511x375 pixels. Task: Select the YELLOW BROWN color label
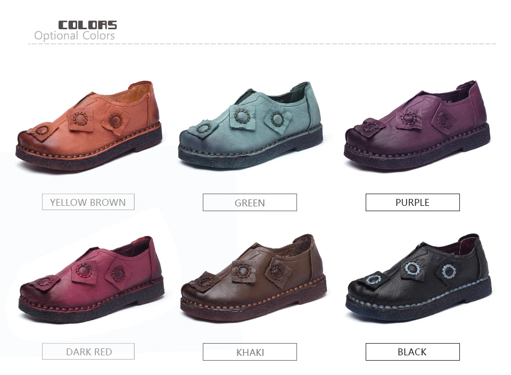click(x=88, y=202)
